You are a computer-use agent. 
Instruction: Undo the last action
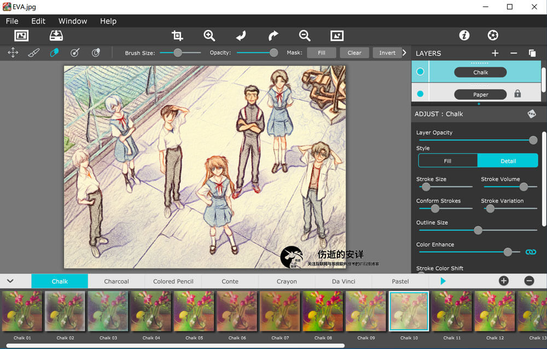click(241, 36)
